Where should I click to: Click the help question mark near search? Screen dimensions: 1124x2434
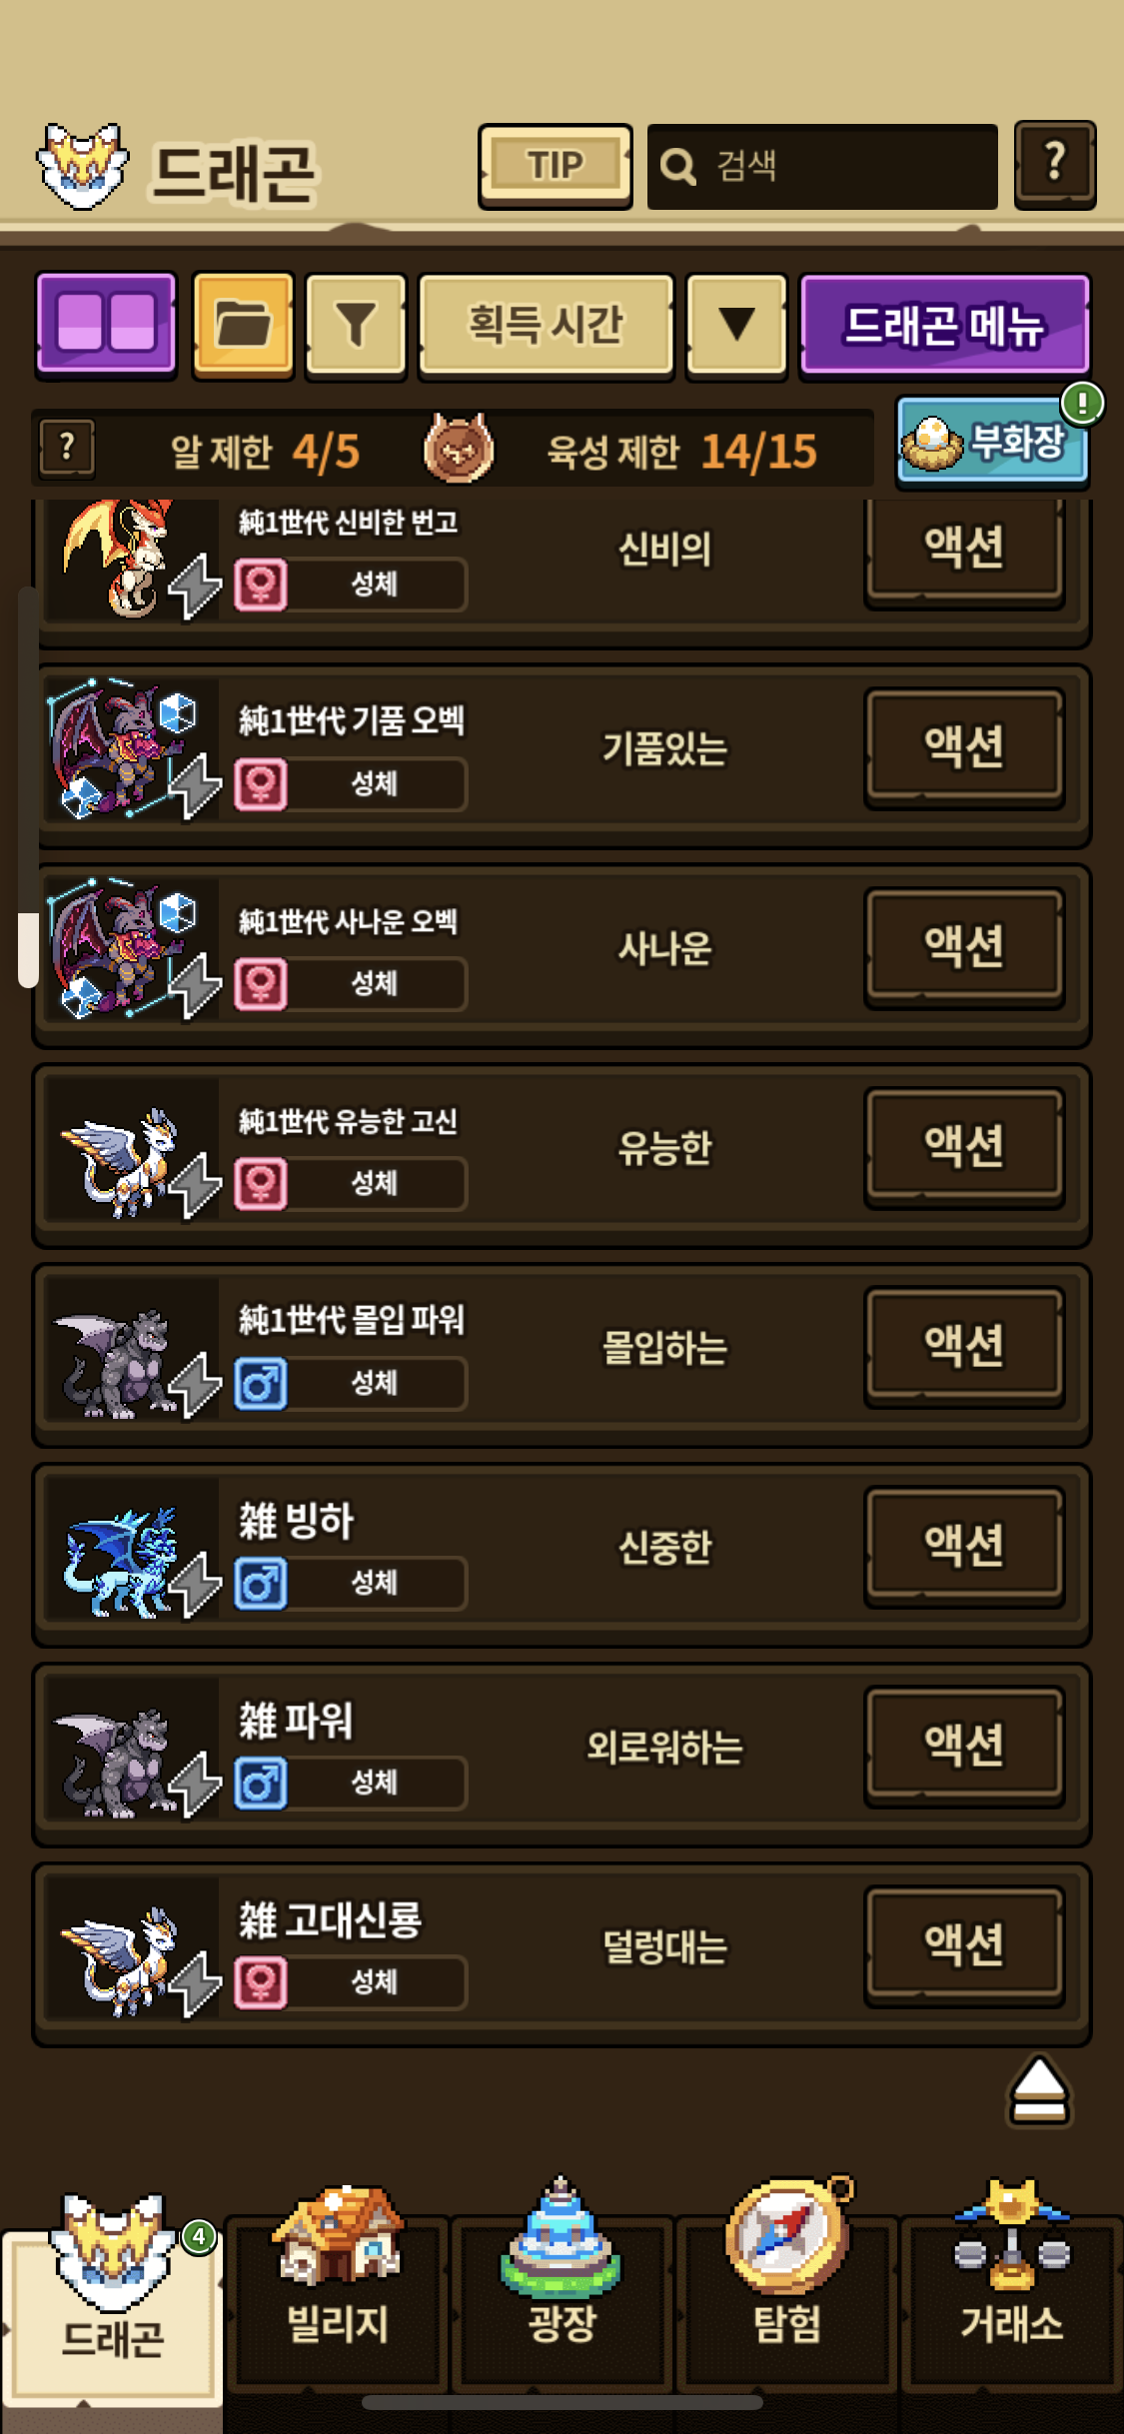pos(1055,165)
